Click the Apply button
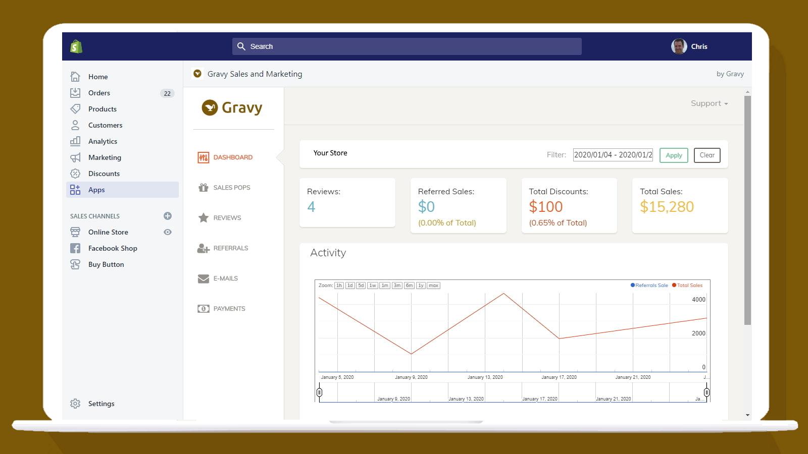The width and height of the screenshot is (808, 454). pyautogui.click(x=673, y=155)
